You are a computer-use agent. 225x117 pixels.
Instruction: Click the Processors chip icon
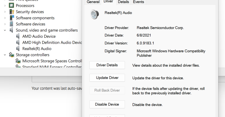point(11,5)
